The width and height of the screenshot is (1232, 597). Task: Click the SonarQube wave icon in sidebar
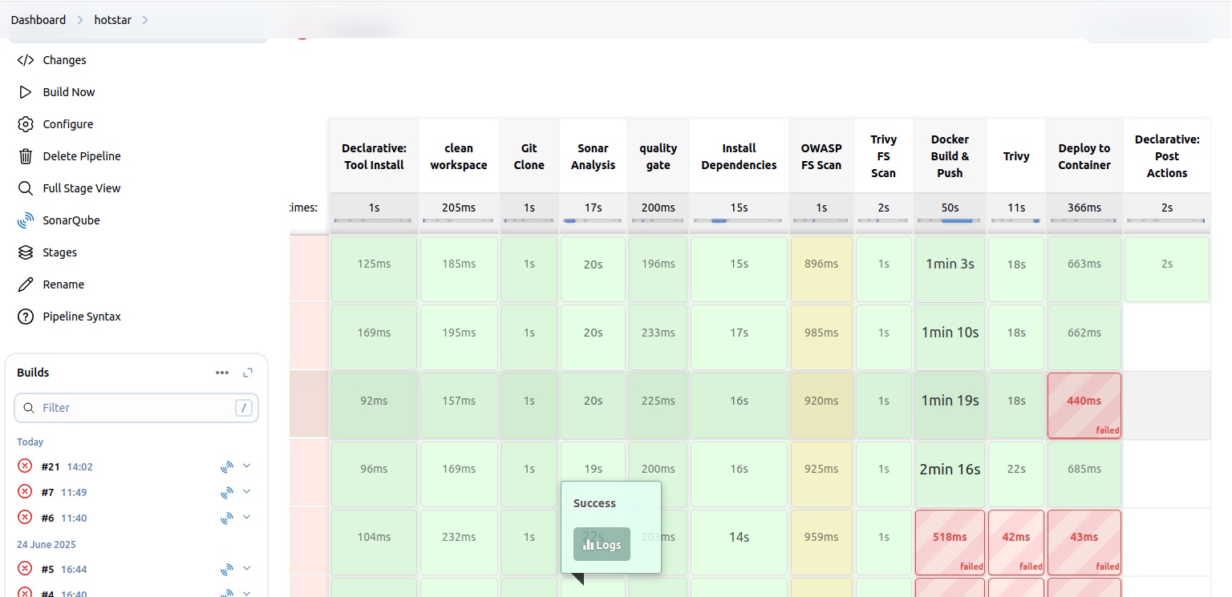(x=26, y=220)
